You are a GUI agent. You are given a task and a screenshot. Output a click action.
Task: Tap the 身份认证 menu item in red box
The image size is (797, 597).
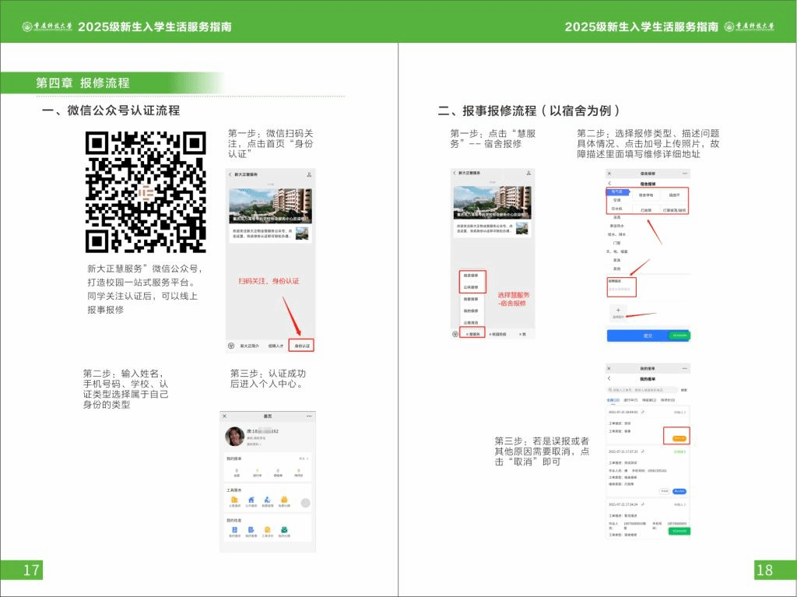pos(300,345)
